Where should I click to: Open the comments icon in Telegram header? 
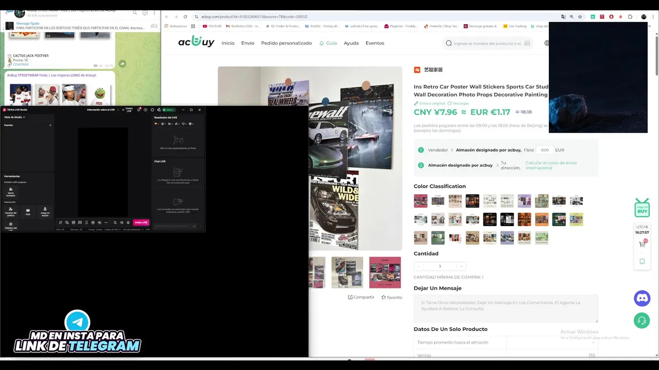tap(145, 13)
